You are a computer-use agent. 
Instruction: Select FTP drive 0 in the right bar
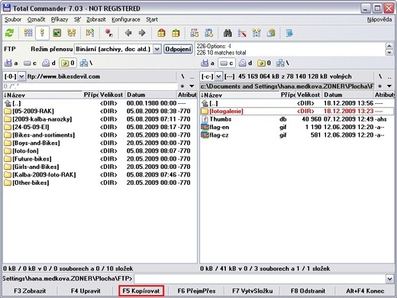coord(264,63)
